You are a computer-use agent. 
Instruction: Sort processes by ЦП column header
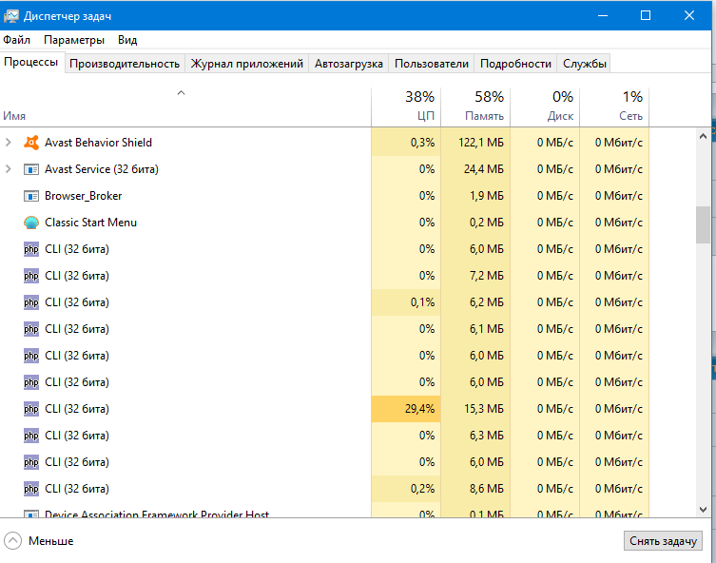pos(406,106)
